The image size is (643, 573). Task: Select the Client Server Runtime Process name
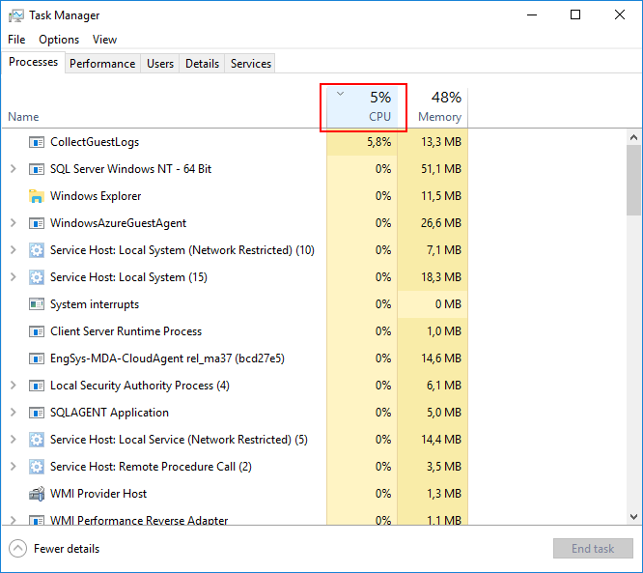126,331
